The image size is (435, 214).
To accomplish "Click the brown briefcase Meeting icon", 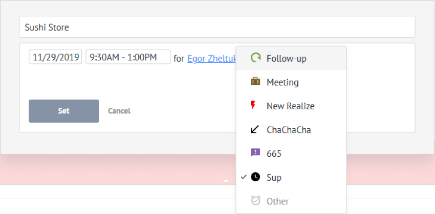I will [x=255, y=82].
